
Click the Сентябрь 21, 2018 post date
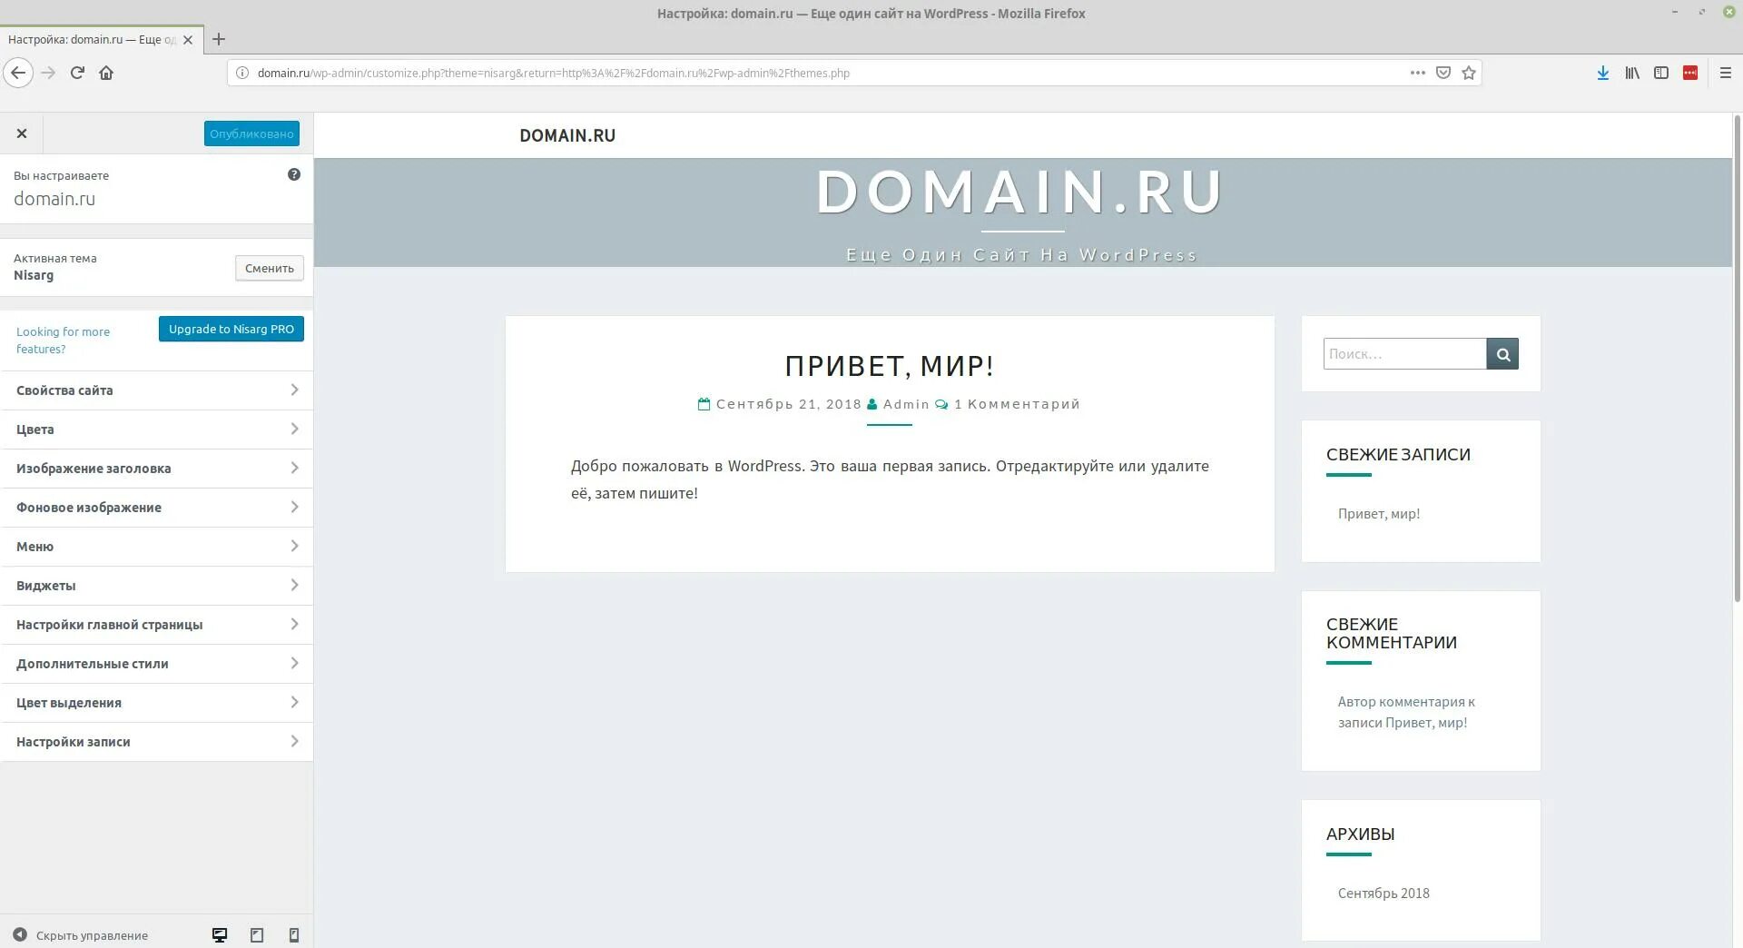tap(789, 404)
